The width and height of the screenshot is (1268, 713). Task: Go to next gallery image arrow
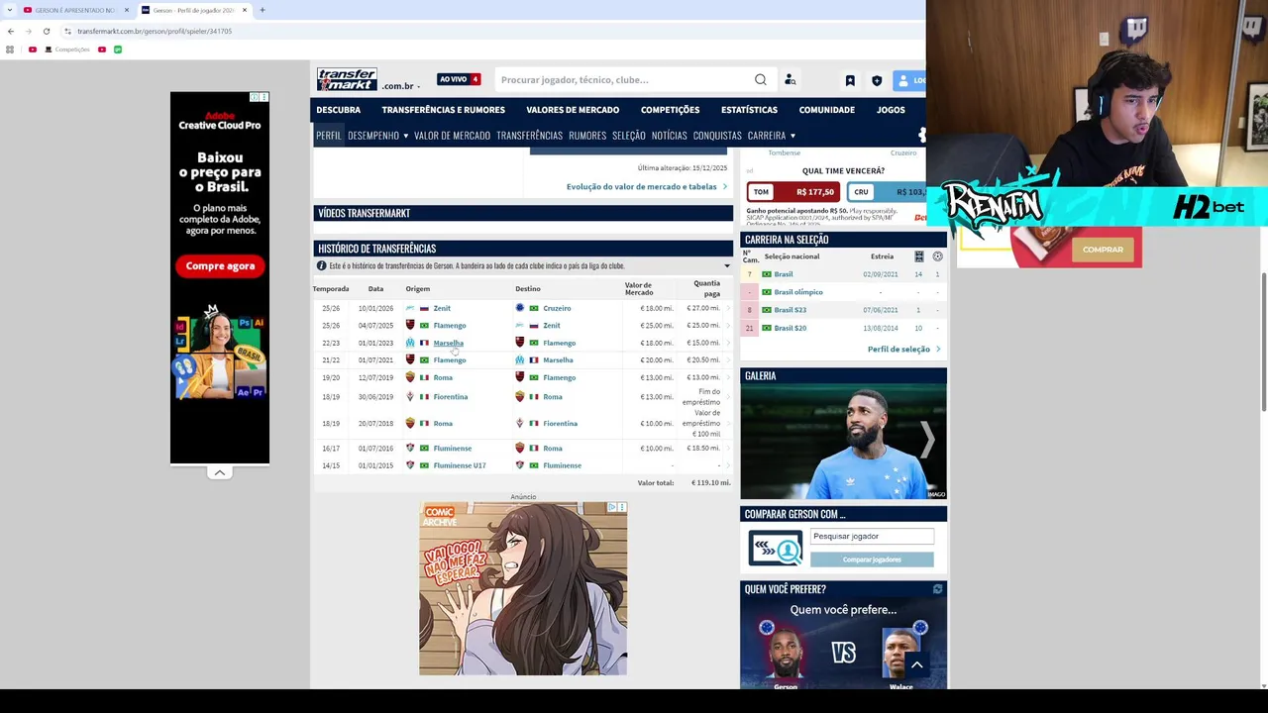click(x=927, y=440)
